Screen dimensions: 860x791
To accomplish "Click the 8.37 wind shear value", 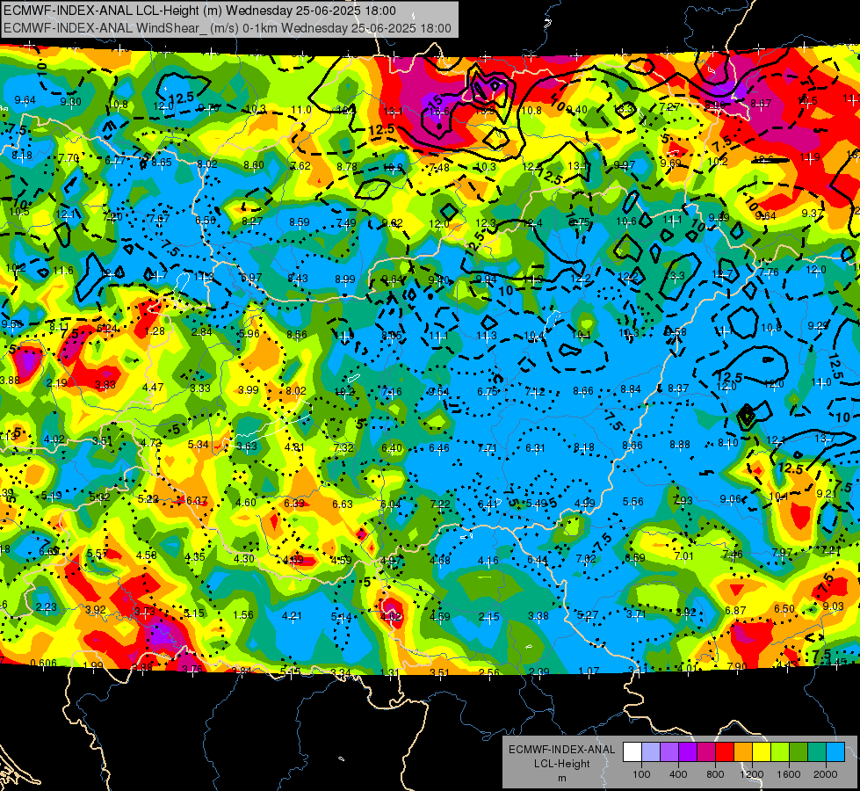I will click(x=678, y=388).
